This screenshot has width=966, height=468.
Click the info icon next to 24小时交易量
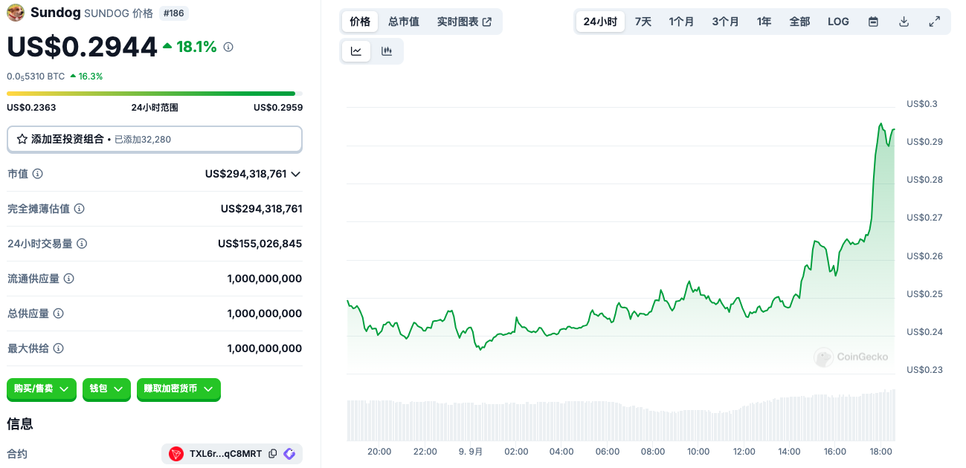[82, 244]
